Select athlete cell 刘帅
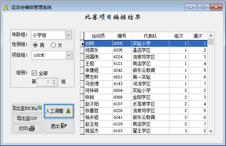The width and height of the screenshot is (226, 146). (98, 43)
